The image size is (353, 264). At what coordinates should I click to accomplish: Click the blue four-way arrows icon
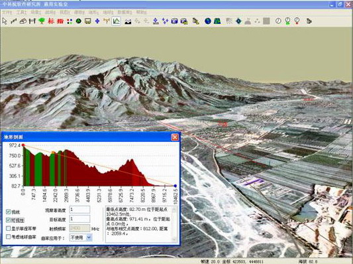97,21
